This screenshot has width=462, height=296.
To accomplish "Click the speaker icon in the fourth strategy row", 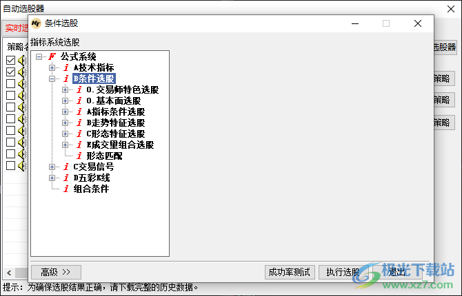I will (x=22, y=95).
